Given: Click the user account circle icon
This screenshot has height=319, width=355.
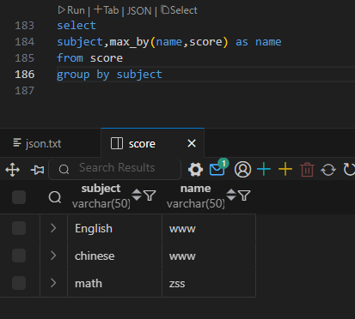Looking at the screenshot, I should tap(242, 170).
